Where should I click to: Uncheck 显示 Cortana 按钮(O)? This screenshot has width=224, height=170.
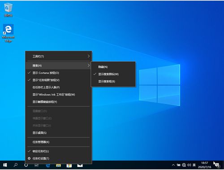(59, 73)
